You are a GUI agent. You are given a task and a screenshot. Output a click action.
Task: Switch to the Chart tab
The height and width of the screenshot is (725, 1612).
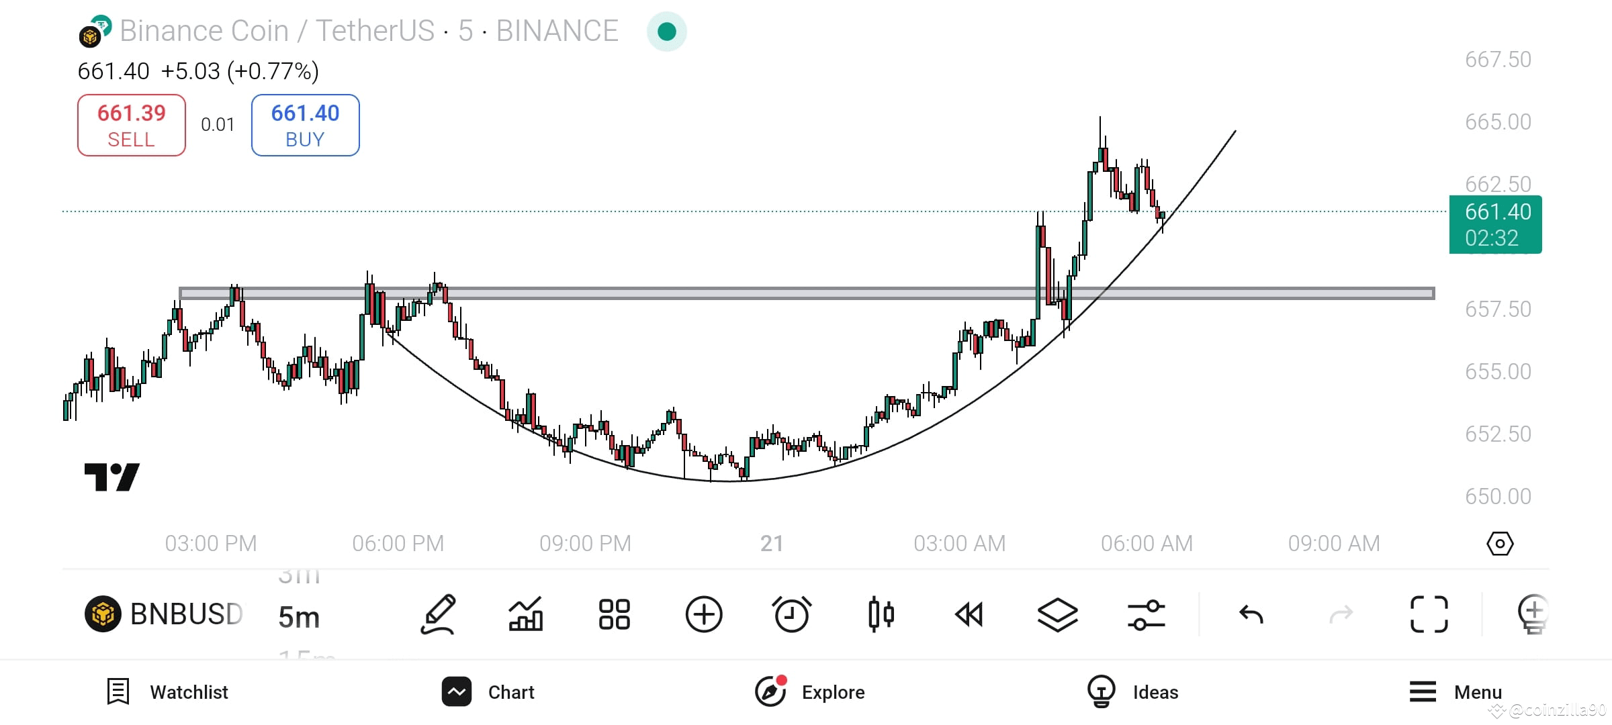tap(488, 692)
